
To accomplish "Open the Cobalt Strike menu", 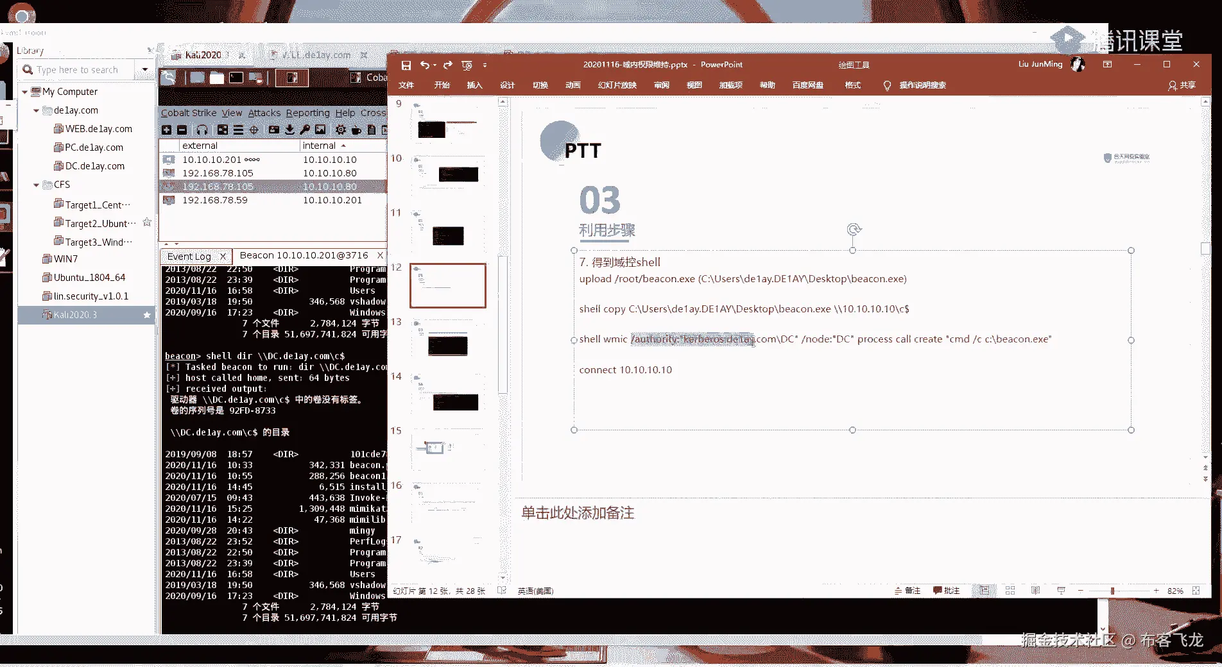I will (x=189, y=113).
